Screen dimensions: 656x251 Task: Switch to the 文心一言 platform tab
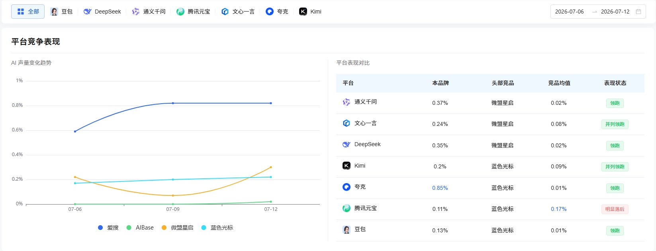[238, 12]
